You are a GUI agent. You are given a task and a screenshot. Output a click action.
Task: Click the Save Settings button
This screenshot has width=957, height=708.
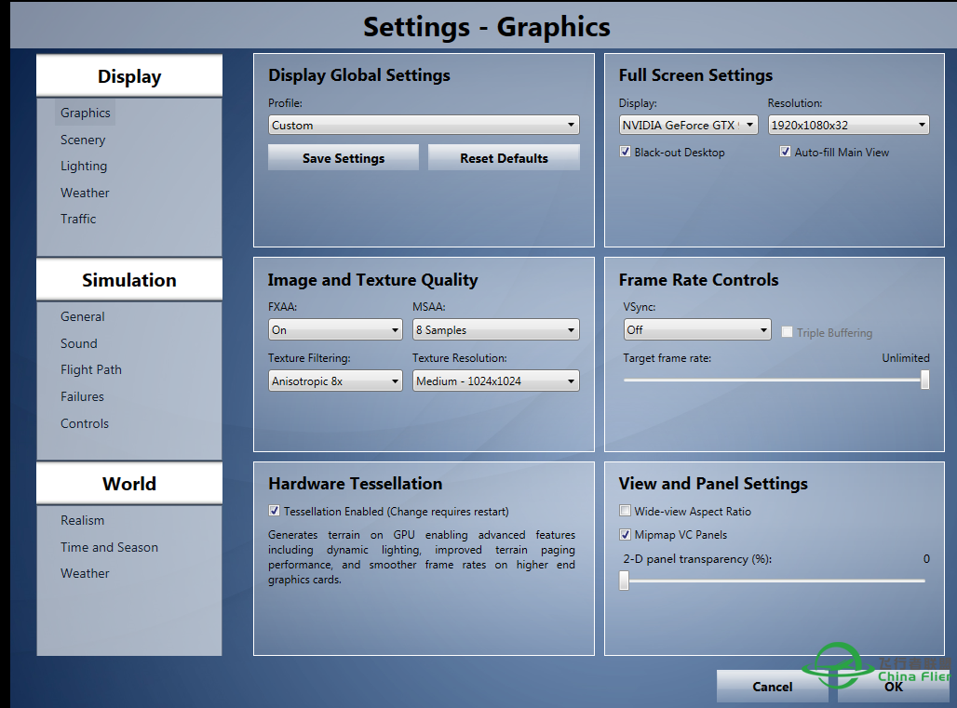(x=344, y=158)
